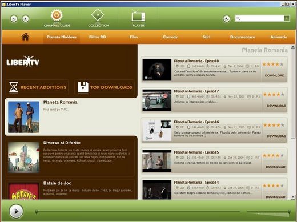Screen dimensions: 297x222
Task: Download Planeta Romania Episod 7
Action: pos(276,106)
